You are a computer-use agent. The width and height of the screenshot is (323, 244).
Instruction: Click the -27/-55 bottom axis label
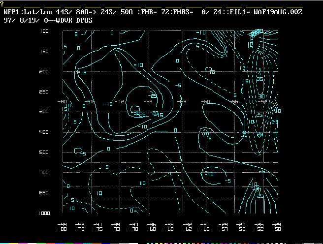pyautogui.click(x=241, y=227)
